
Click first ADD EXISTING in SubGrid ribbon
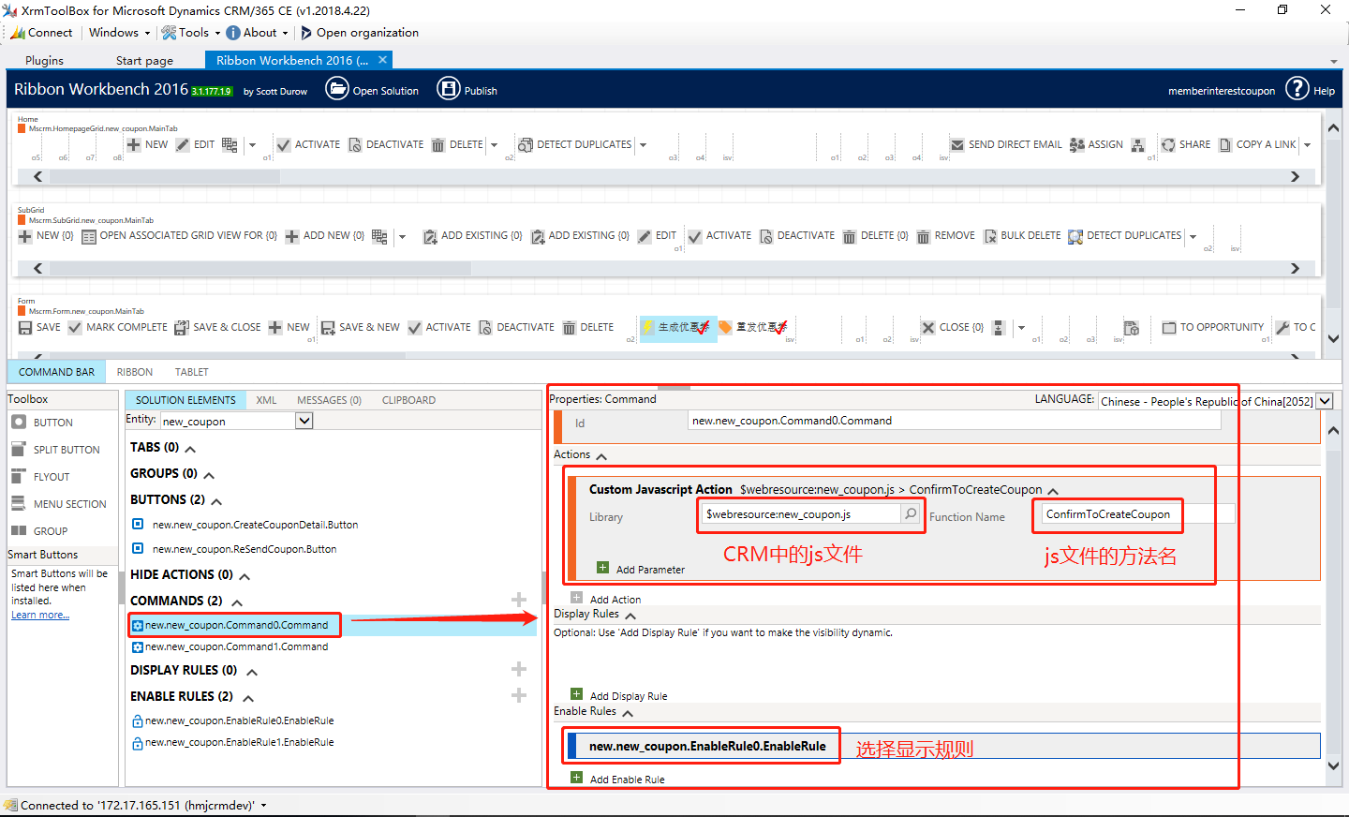pos(472,236)
